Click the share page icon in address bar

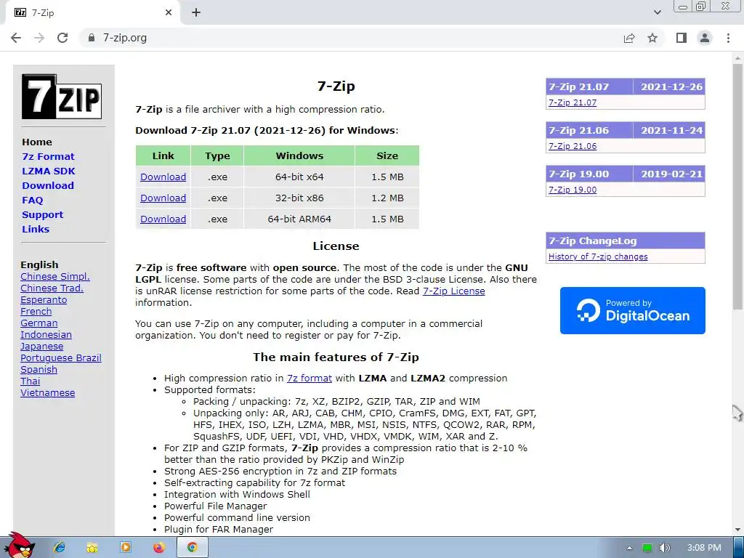[629, 38]
